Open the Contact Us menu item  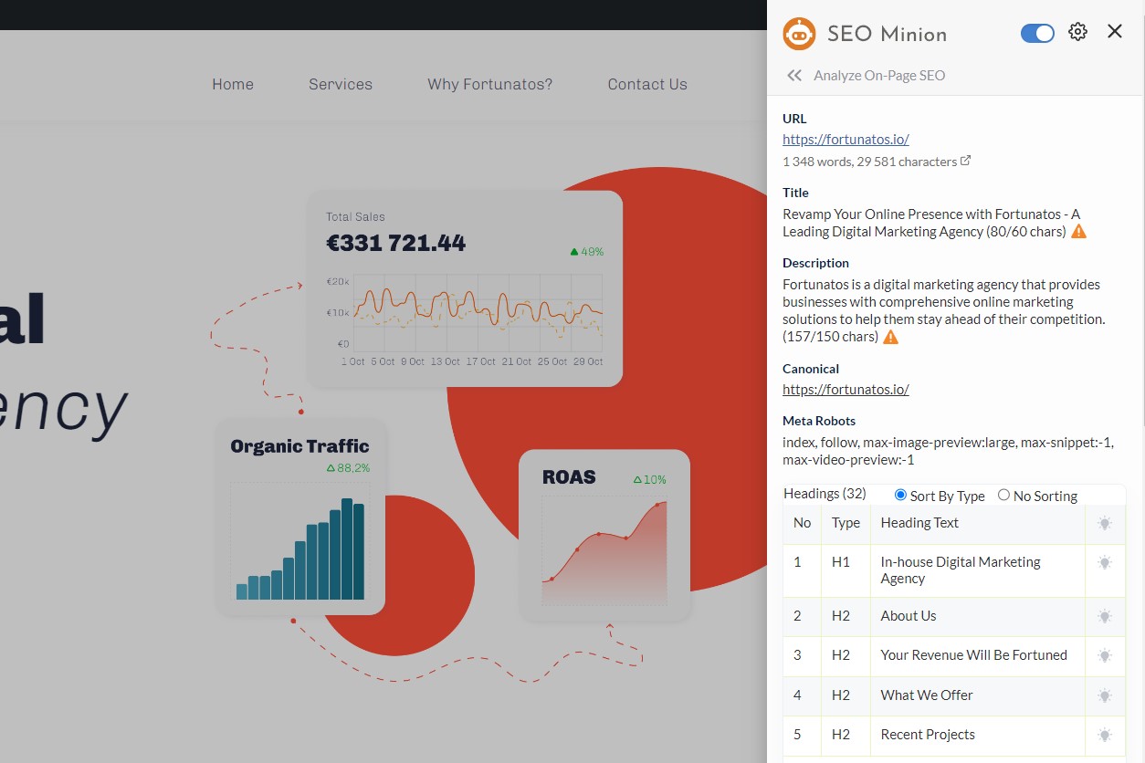[x=647, y=84]
